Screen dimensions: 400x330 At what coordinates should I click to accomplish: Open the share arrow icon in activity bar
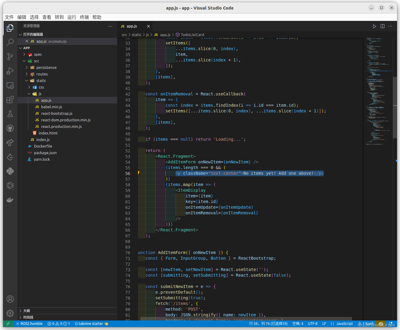[10, 142]
